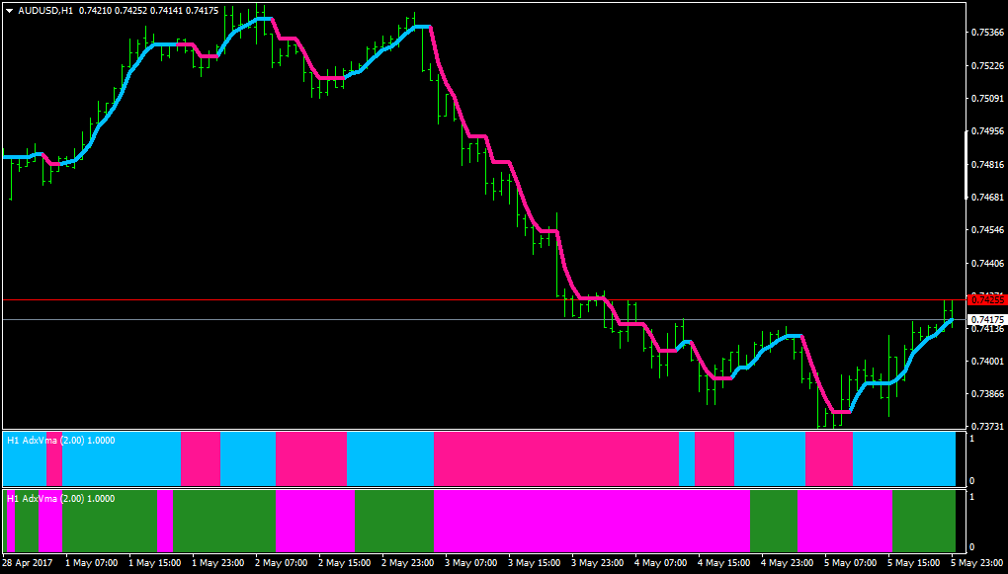Click the 3 May 07:00 time label
The image size is (1008, 574).
pos(470,562)
